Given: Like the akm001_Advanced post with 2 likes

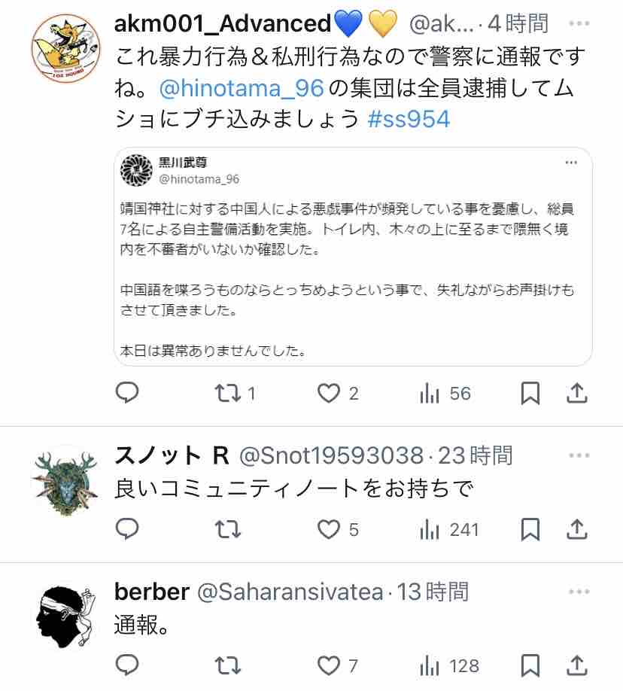Looking at the screenshot, I should [x=338, y=393].
